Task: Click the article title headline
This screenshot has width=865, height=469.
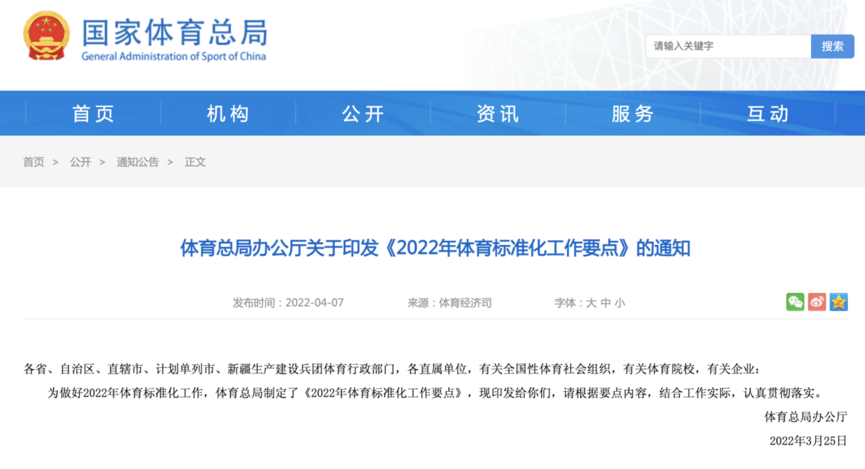Action: 435,248
